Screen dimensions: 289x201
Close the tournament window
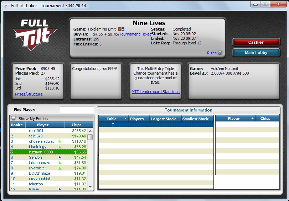tap(278, 4)
